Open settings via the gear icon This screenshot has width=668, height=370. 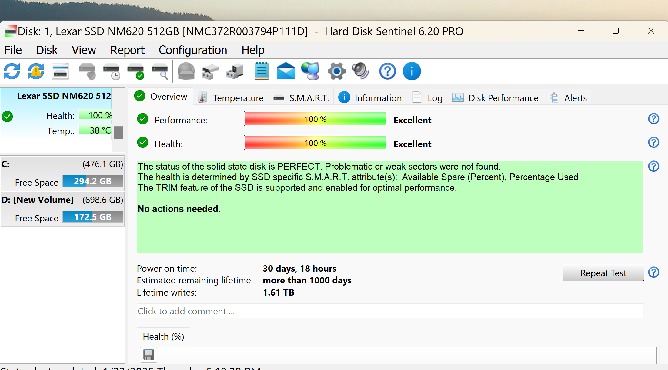click(336, 71)
